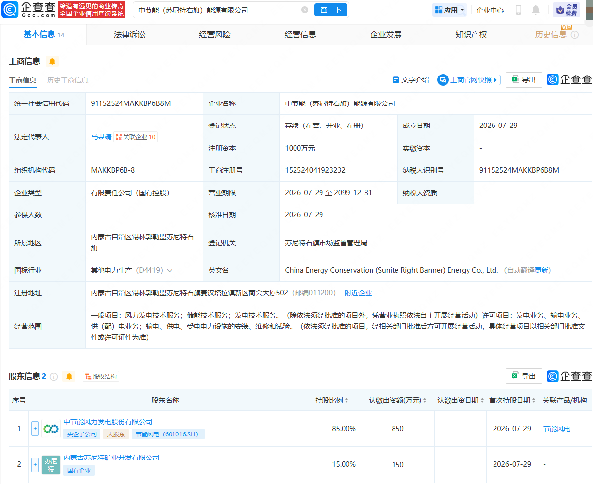Click 中节能风力发电 company logo thumbnail
This screenshot has height=484, width=593.
click(51, 429)
